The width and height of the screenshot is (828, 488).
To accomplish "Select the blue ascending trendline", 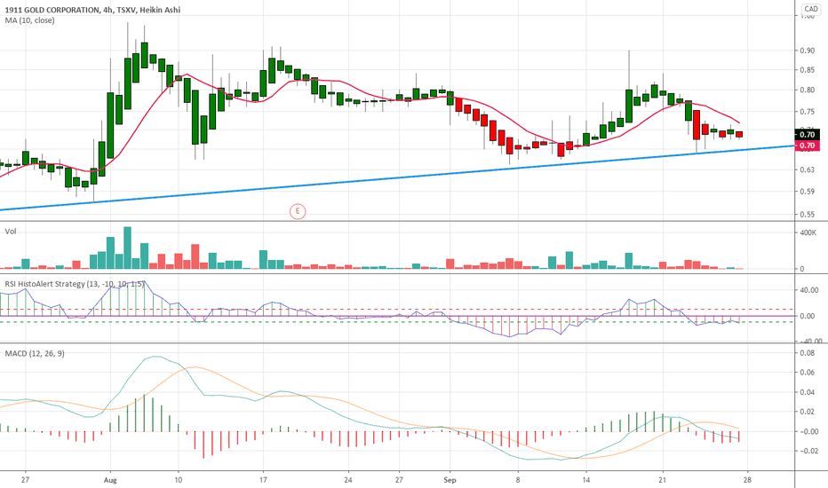I will click(396, 177).
